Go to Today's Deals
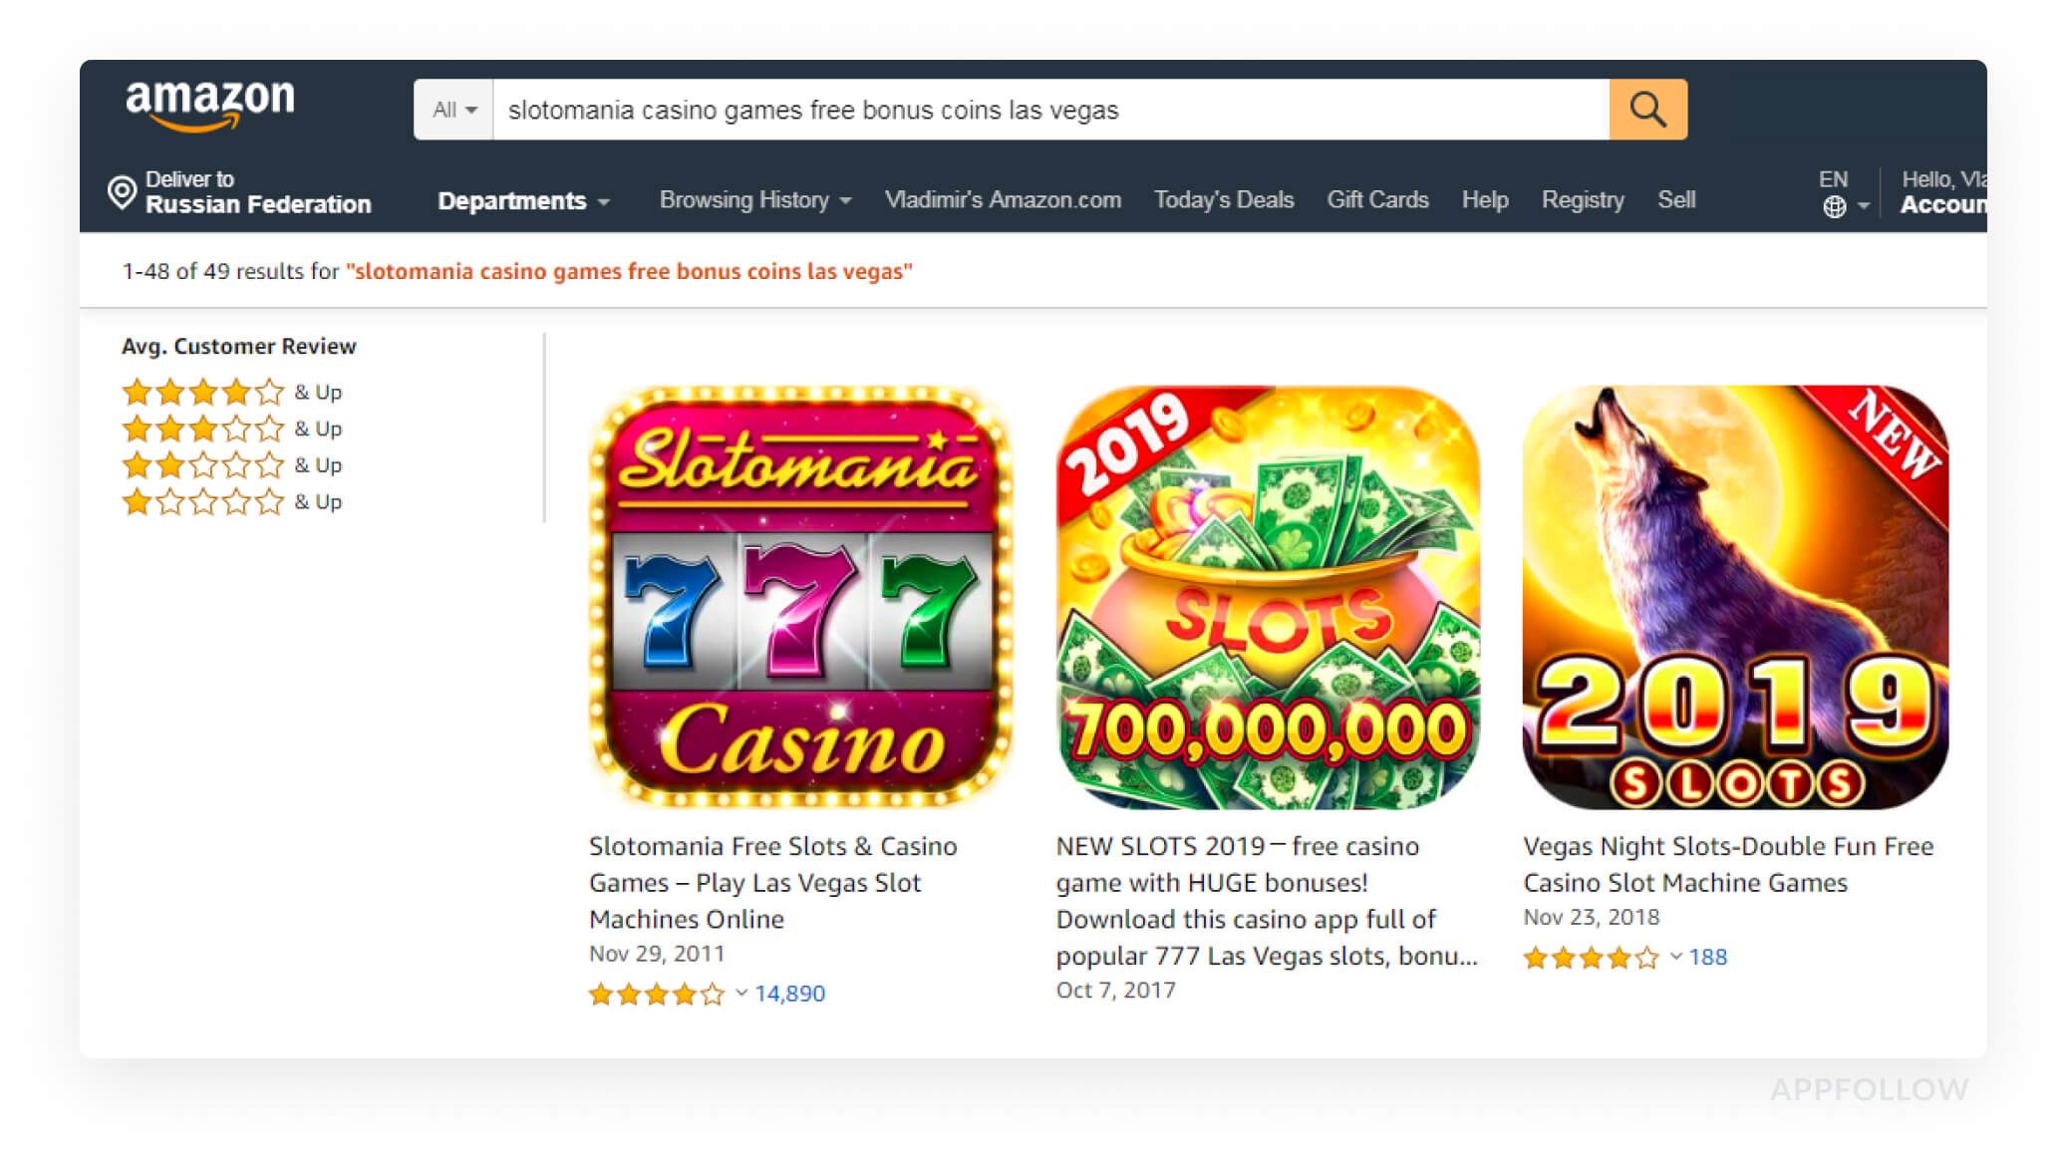This screenshot has width=2067, height=1158. click(x=1224, y=200)
